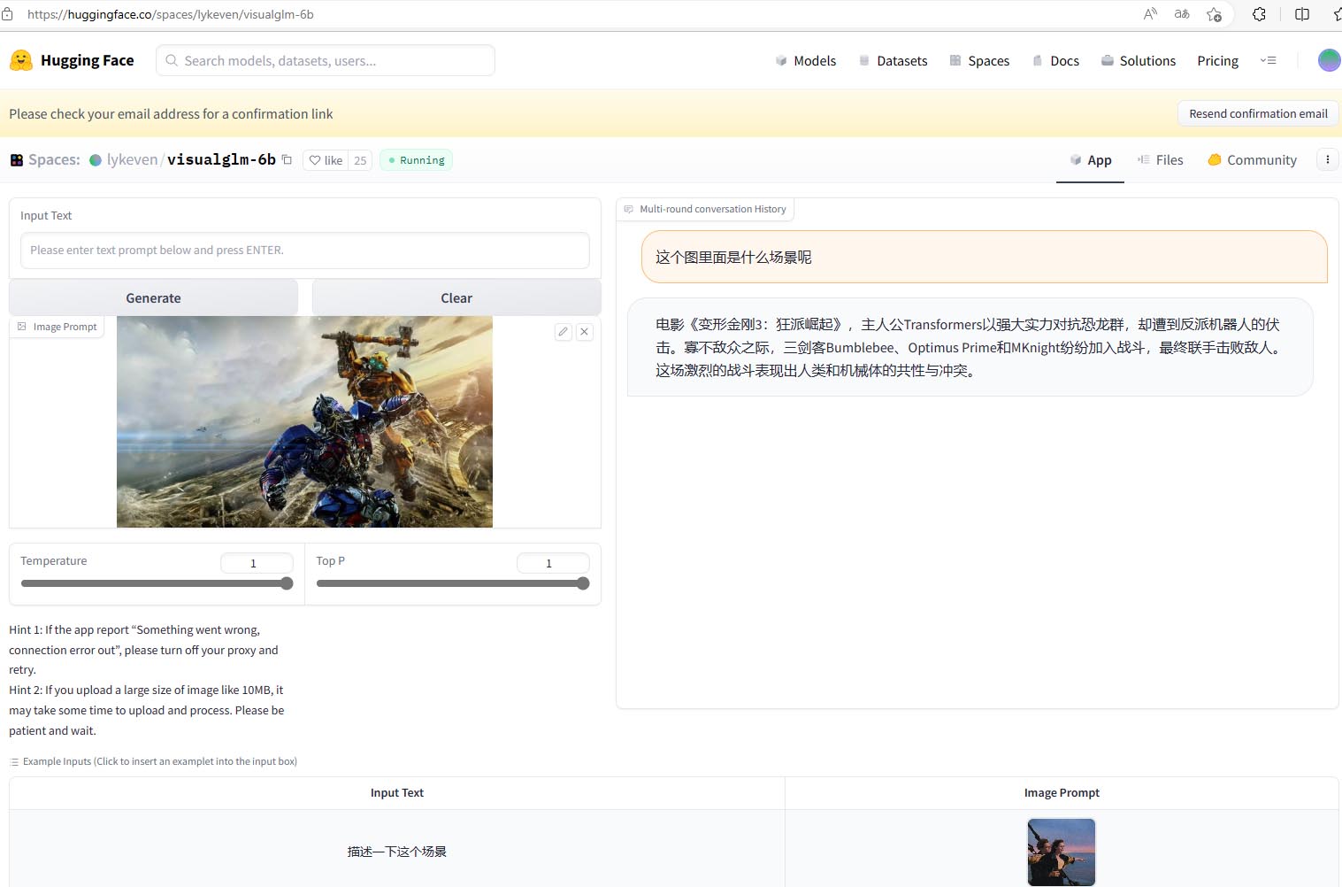Toggle browser split screen icon
Image resolution: width=1342 pixels, height=887 pixels.
point(1301,14)
